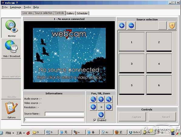The width and height of the screenshot is (181, 137).
Task: Open the Options section
Action: click(11, 110)
